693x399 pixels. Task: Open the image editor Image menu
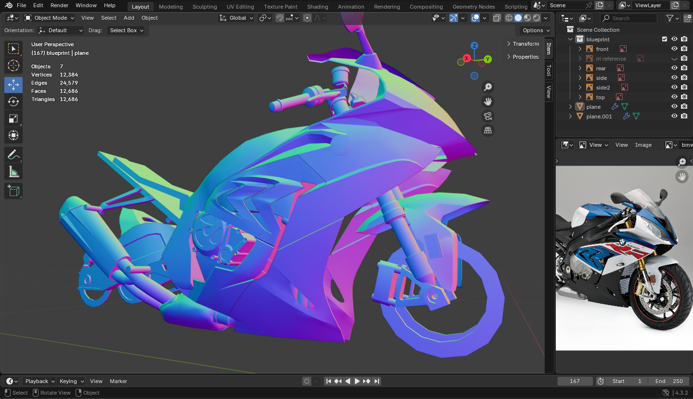pos(643,145)
